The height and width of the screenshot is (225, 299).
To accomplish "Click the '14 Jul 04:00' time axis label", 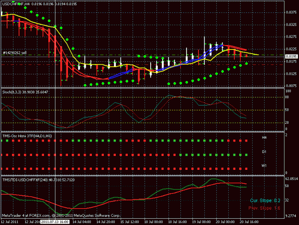I will pyautogui.click(x=82, y=222).
